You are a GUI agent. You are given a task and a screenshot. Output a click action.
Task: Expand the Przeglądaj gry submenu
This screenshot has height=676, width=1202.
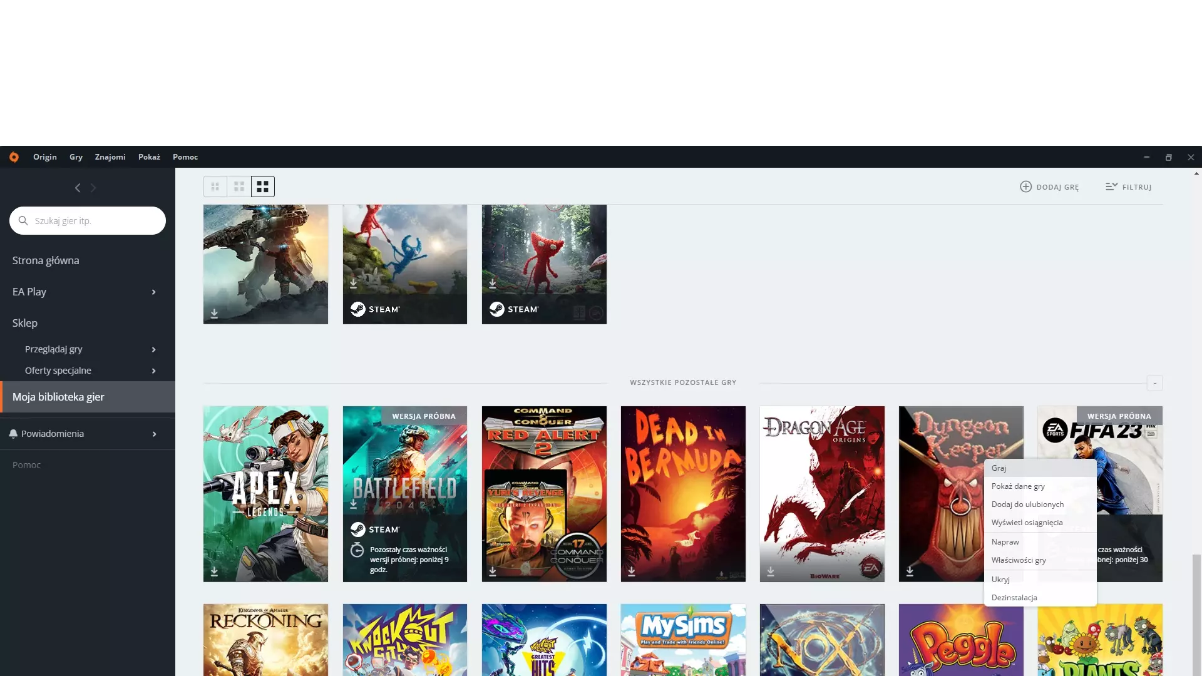(x=153, y=349)
